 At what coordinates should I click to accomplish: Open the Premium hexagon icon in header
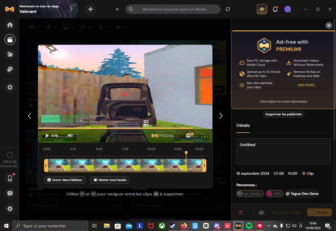(262, 9)
